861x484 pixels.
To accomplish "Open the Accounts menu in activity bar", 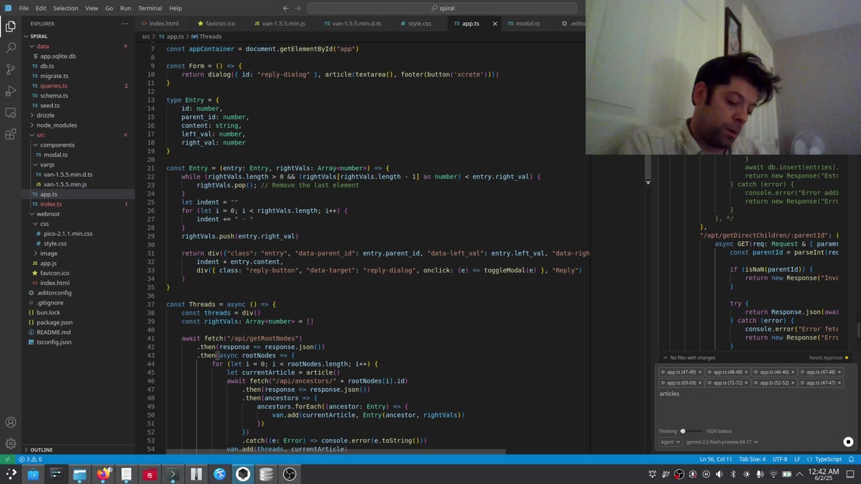I will 11,422.
